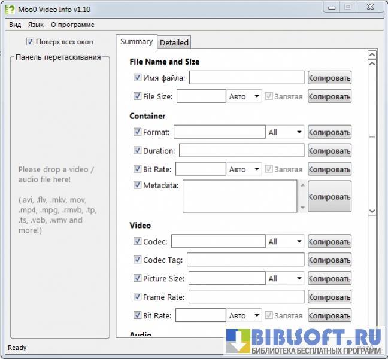Open the Picture Size All dropdown
Image resolution: width=388 pixels, height=359 pixels.
285,279
